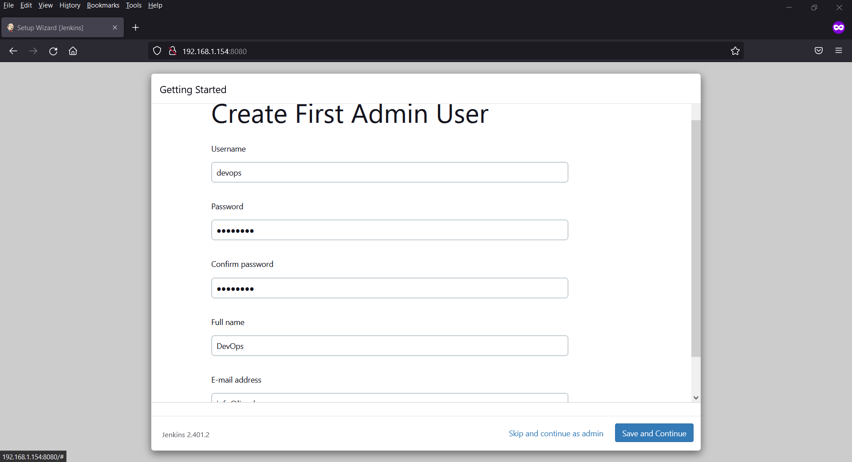Click the Password label

pos(227,207)
